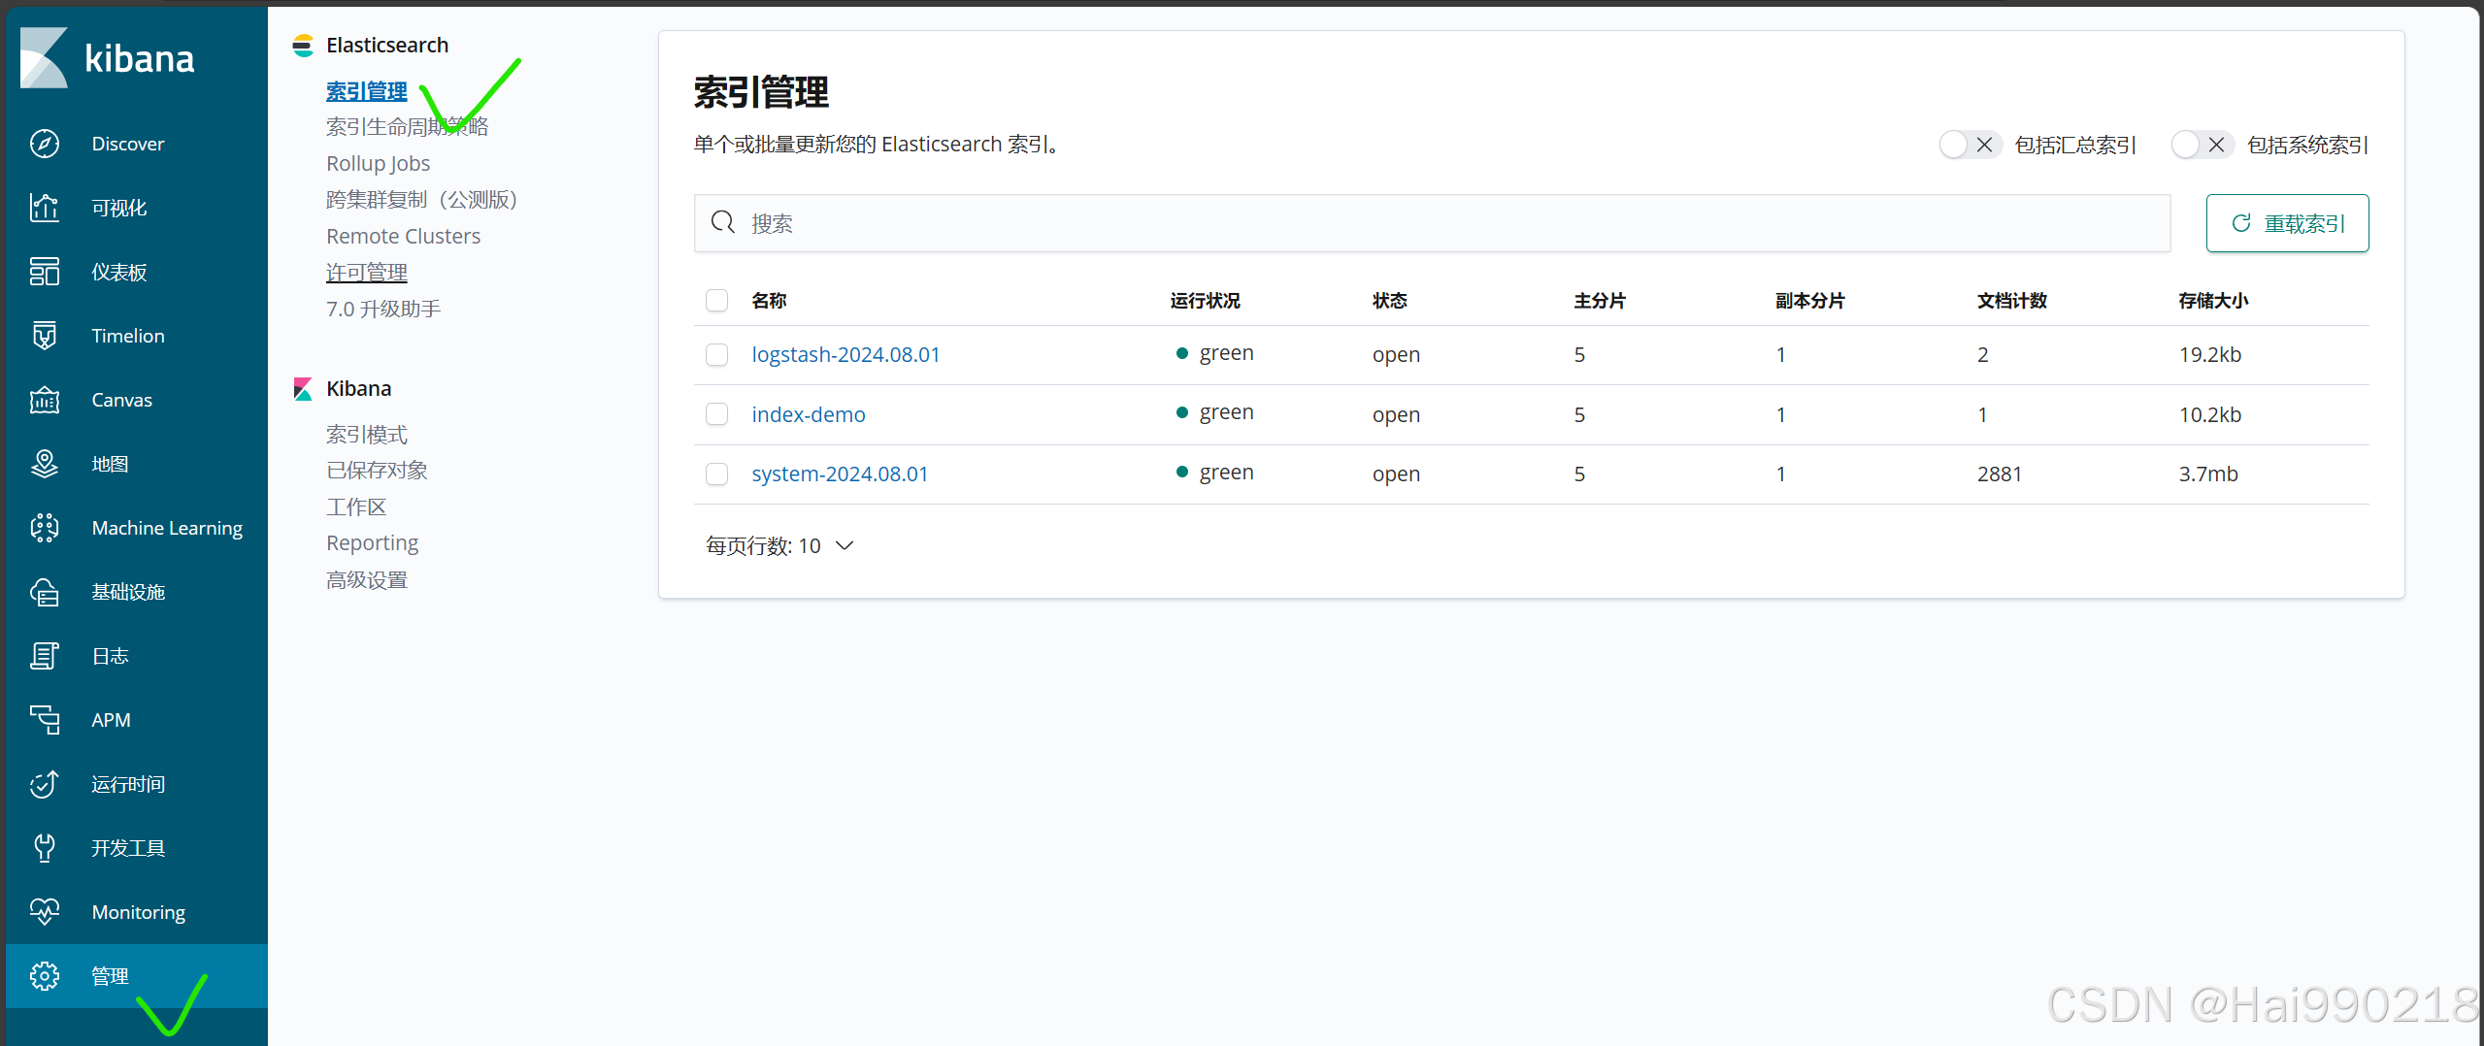Open the 基础设施 infrastructure icon
2484x1046 pixels.
[x=45, y=592]
